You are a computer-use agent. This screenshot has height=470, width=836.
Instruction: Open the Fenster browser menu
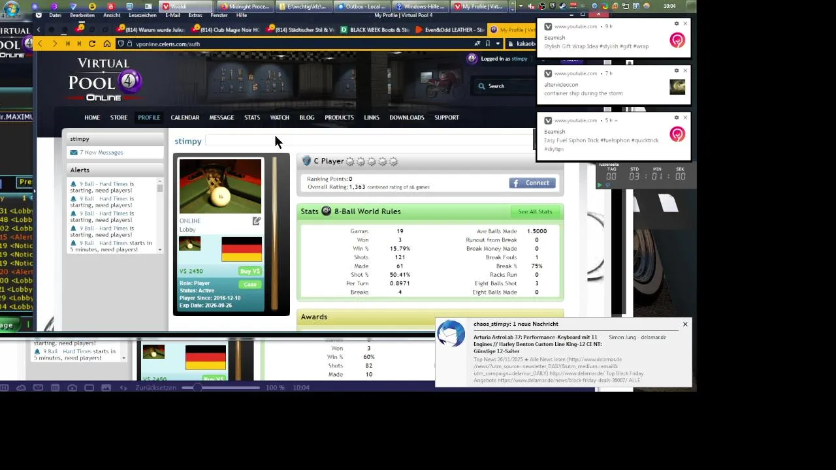(x=219, y=15)
